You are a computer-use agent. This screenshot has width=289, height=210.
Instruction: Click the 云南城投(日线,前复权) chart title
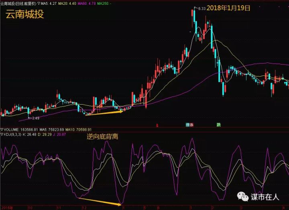point(18,3)
